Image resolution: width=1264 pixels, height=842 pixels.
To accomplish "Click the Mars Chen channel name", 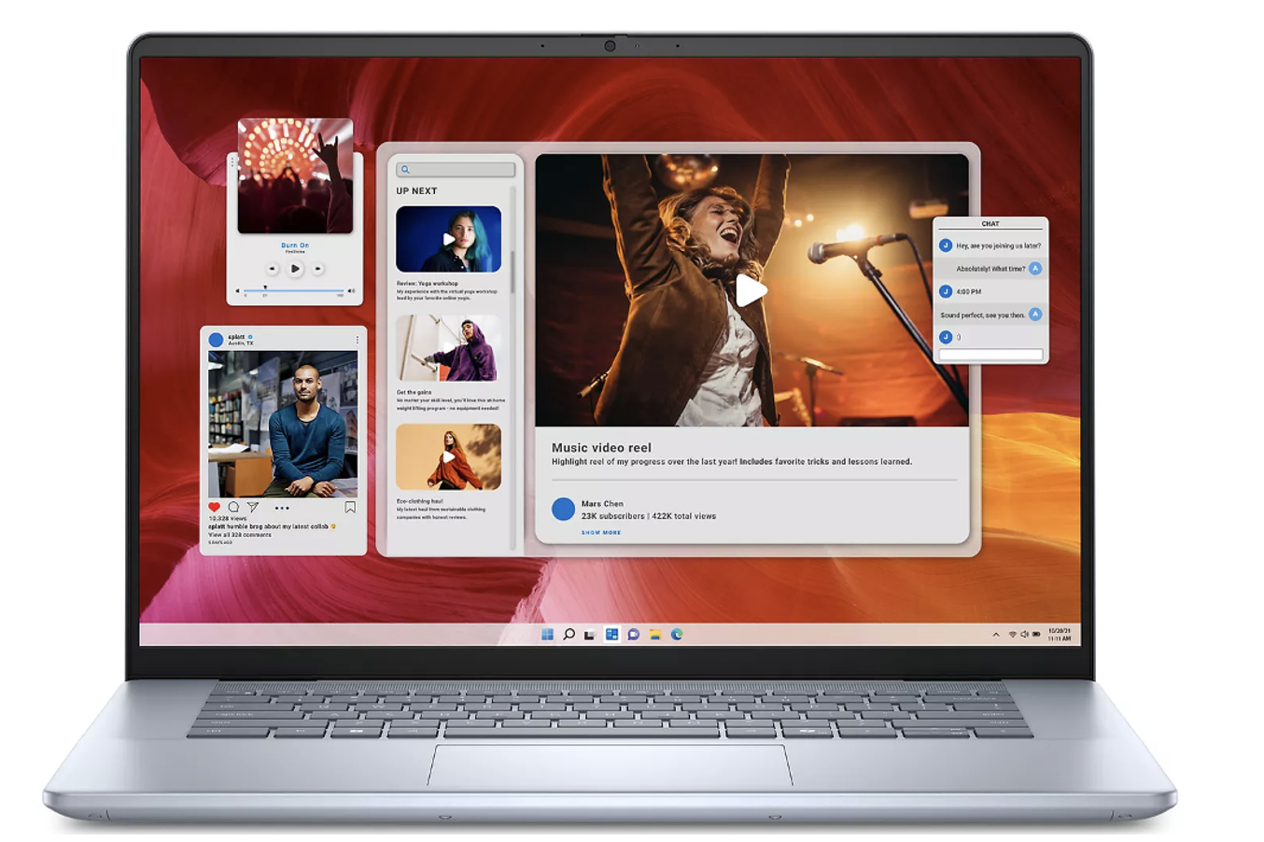I will 602,503.
